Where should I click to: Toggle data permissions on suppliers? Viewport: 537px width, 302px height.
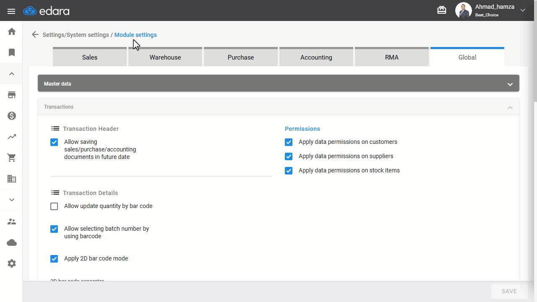(x=289, y=156)
